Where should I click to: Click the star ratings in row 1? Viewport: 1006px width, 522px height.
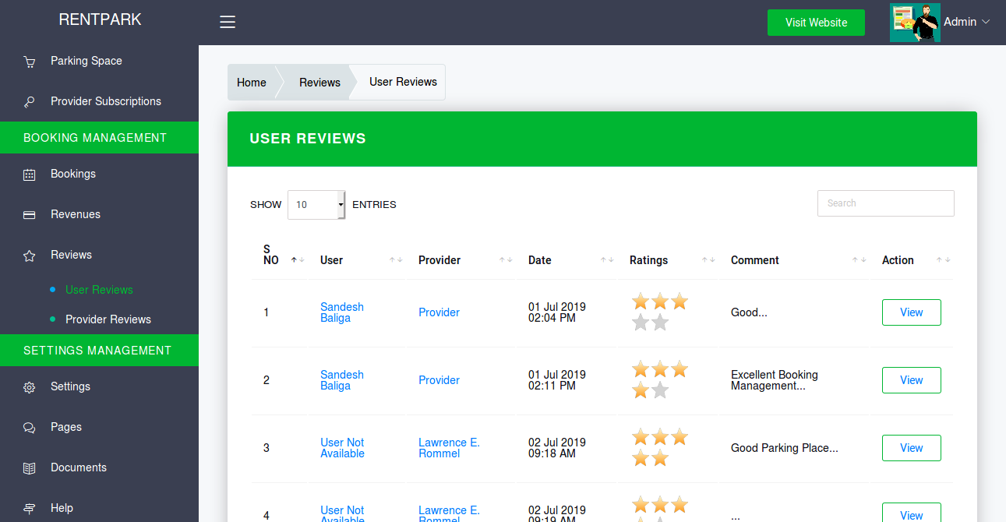click(660, 312)
